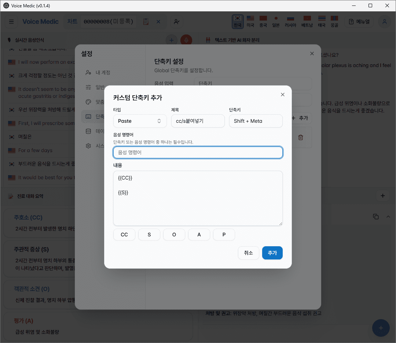Image resolution: width=396 pixels, height=343 pixels.
Task: Delete the shortcut with the trash icon
Action: click(x=300, y=137)
